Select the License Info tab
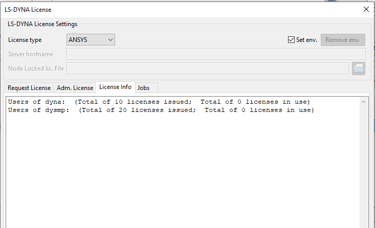The height and width of the screenshot is (228, 375). click(115, 87)
